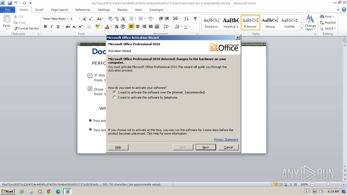Screen dimensions: 347x195
Task: Click Help in Activation Wizard
Action: click(118, 147)
